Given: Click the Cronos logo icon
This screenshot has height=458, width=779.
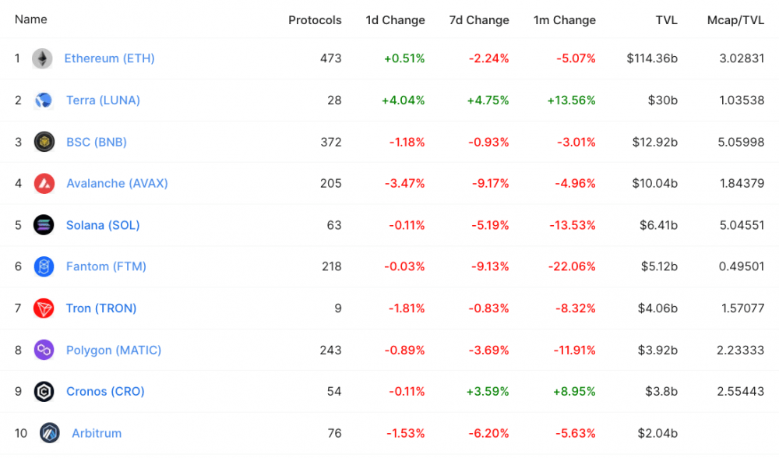Looking at the screenshot, I should (x=44, y=392).
